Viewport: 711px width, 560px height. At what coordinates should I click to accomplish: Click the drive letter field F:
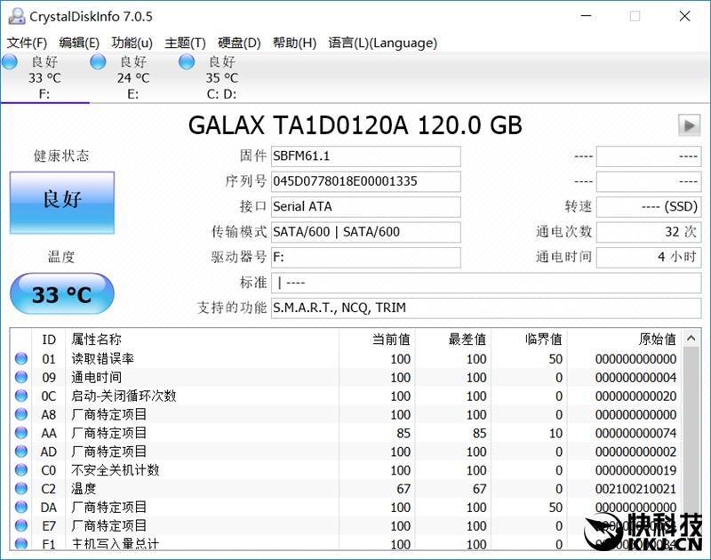366,258
